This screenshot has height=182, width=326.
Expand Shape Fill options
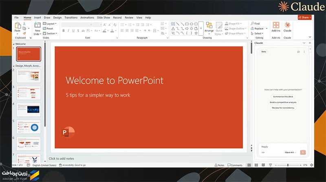coord(233,24)
